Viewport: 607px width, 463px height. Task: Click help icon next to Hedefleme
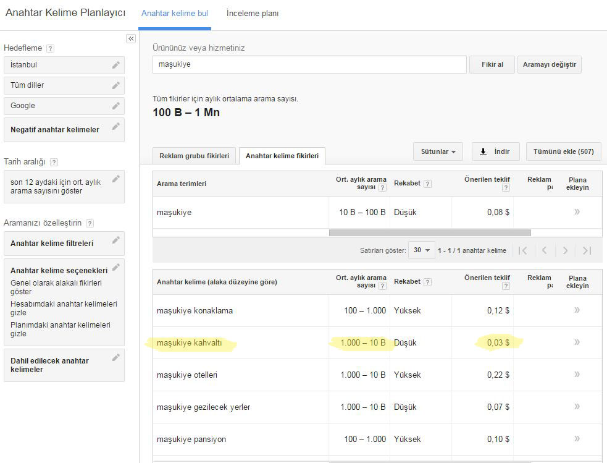point(50,48)
